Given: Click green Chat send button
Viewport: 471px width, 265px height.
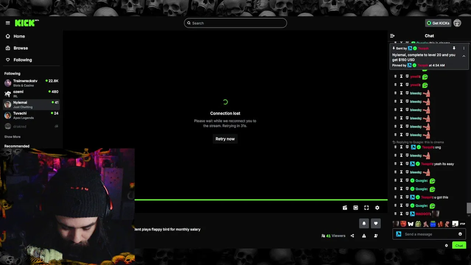Looking at the screenshot, I should (459, 245).
